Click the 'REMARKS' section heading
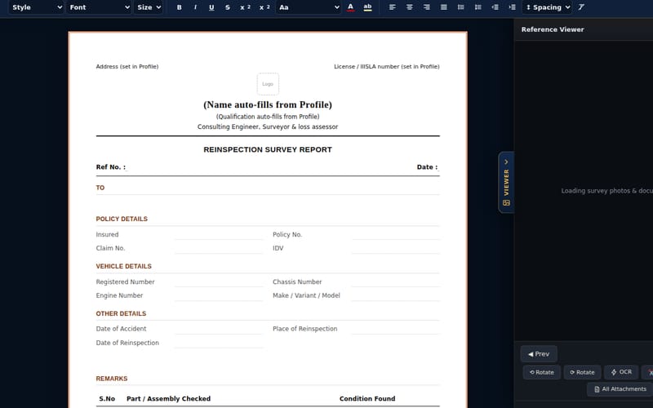Viewport: 653px width, 408px height. coord(112,379)
